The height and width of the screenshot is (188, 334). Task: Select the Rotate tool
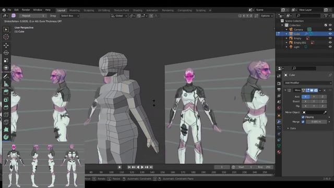click(x=6, y=53)
